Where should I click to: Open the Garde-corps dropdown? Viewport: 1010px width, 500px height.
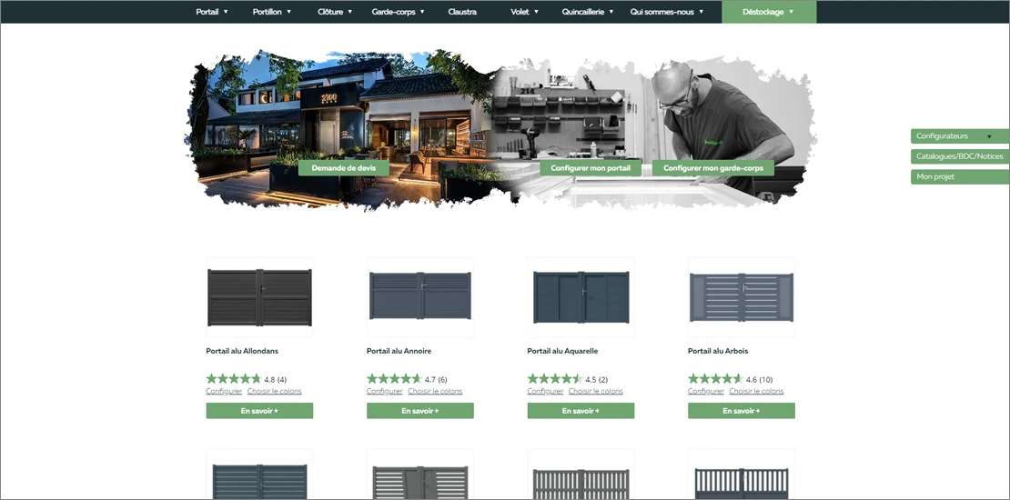[399, 12]
